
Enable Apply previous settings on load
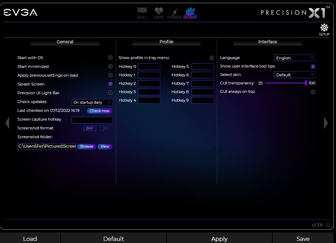click(110, 75)
